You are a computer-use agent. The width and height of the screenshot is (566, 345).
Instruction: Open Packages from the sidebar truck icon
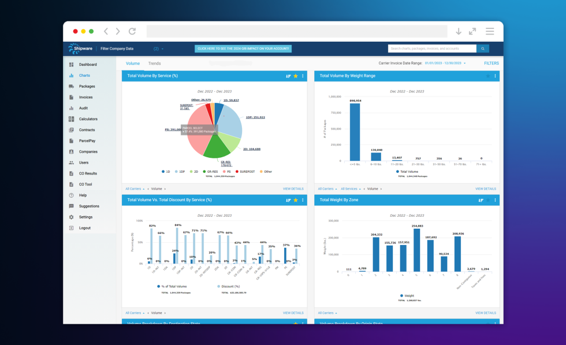[x=72, y=86]
